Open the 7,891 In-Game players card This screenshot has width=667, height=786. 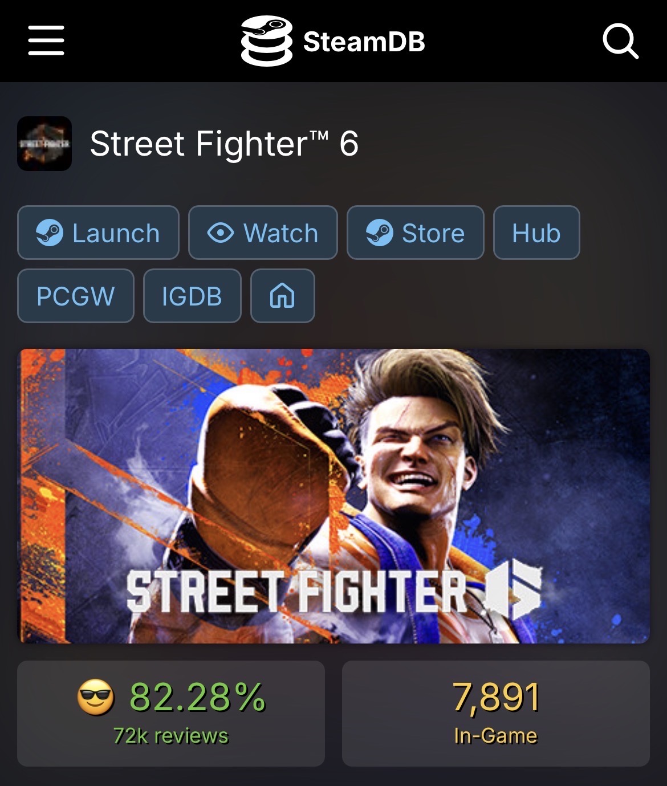pos(496,714)
